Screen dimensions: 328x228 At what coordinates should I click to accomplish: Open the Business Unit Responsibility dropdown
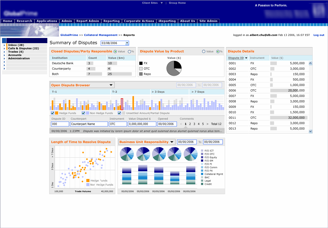[x=147, y=142]
